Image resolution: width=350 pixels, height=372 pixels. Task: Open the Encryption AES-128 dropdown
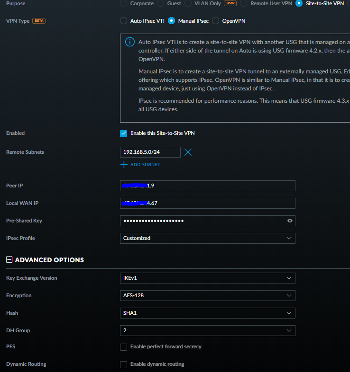click(x=207, y=295)
